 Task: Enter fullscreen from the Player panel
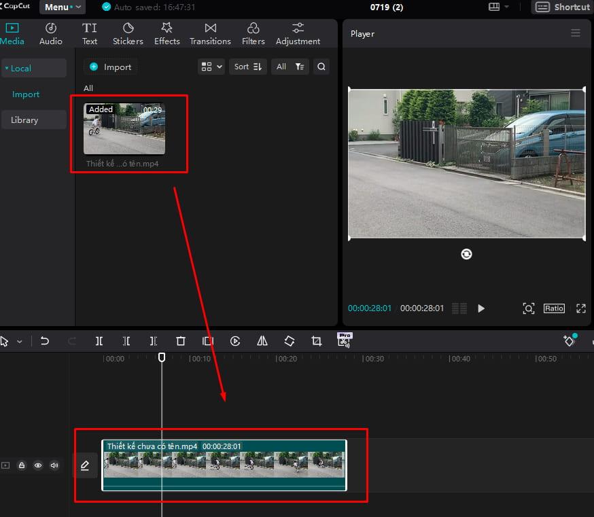[x=581, y=308]
